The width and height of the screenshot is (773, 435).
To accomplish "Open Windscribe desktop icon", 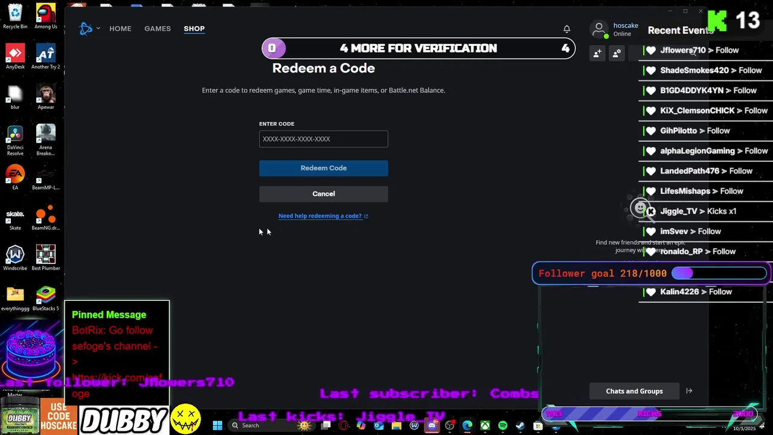I will pos(15,259).
